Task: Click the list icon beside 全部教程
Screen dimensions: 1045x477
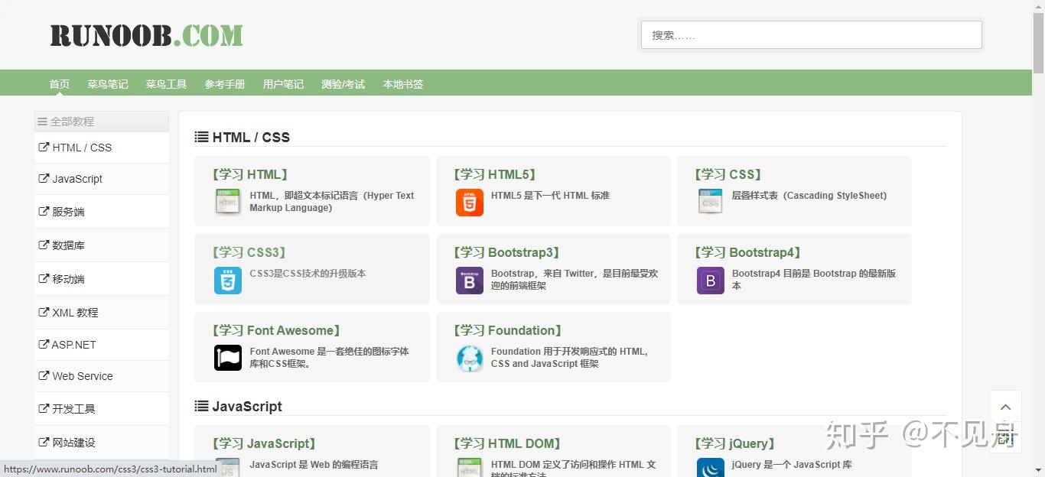Action: pos(43,122)
